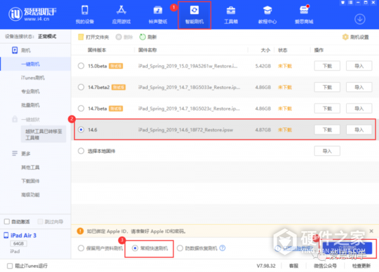Screen dimensions: 379x272
Task: Sort by 固件名称 column header
Action: point(147,50)
